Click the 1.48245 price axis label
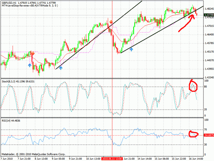Viewport: 214px width, 161px height. [x=209, y=9]
